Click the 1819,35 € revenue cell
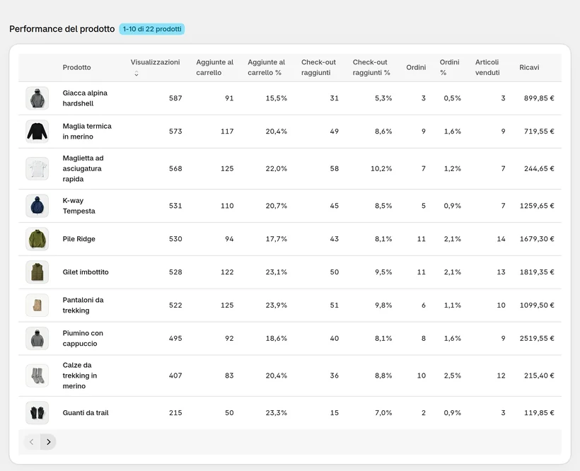 (537, 272)
